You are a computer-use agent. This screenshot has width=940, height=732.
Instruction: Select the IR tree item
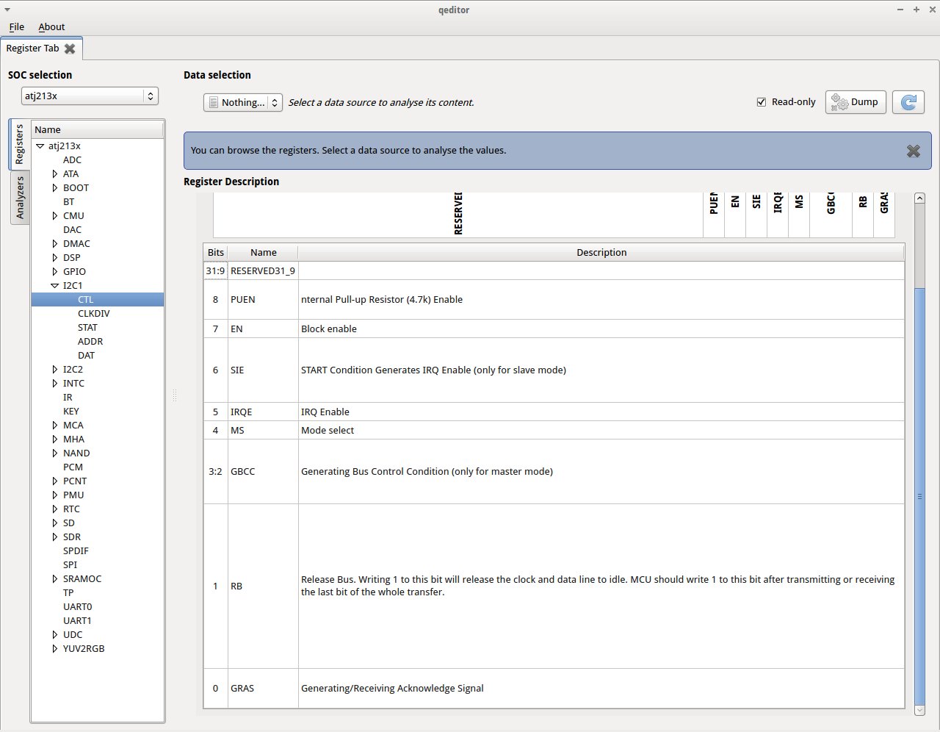coord(68,398)
